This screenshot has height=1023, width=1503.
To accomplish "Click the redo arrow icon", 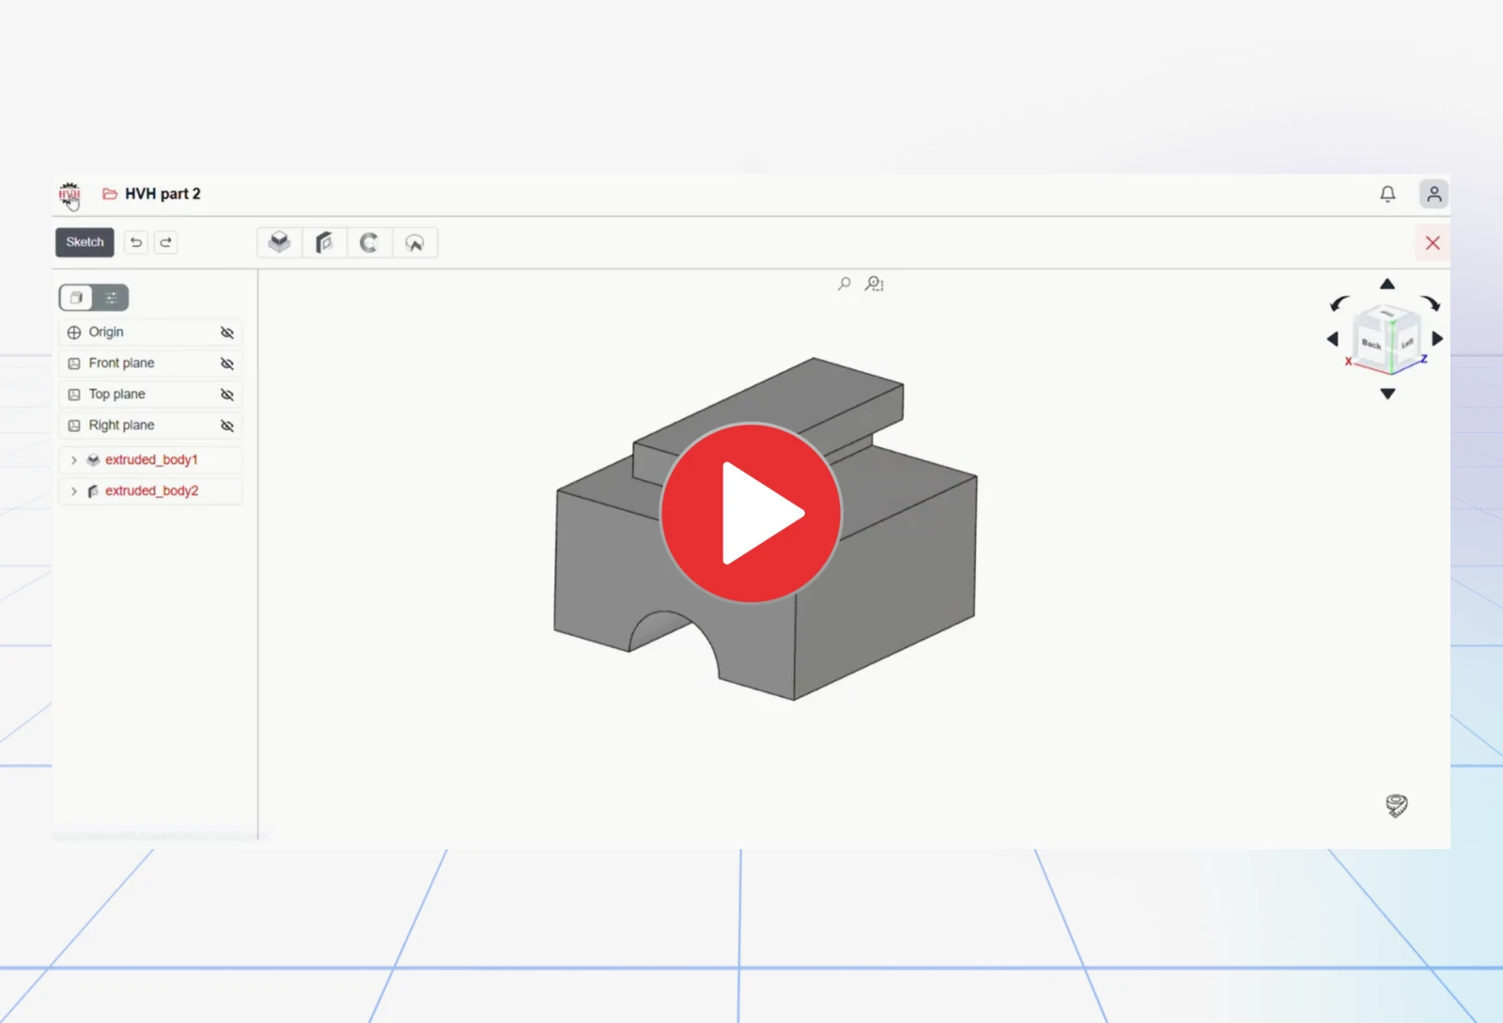I will pyautogui.click(x=166, y=242).
